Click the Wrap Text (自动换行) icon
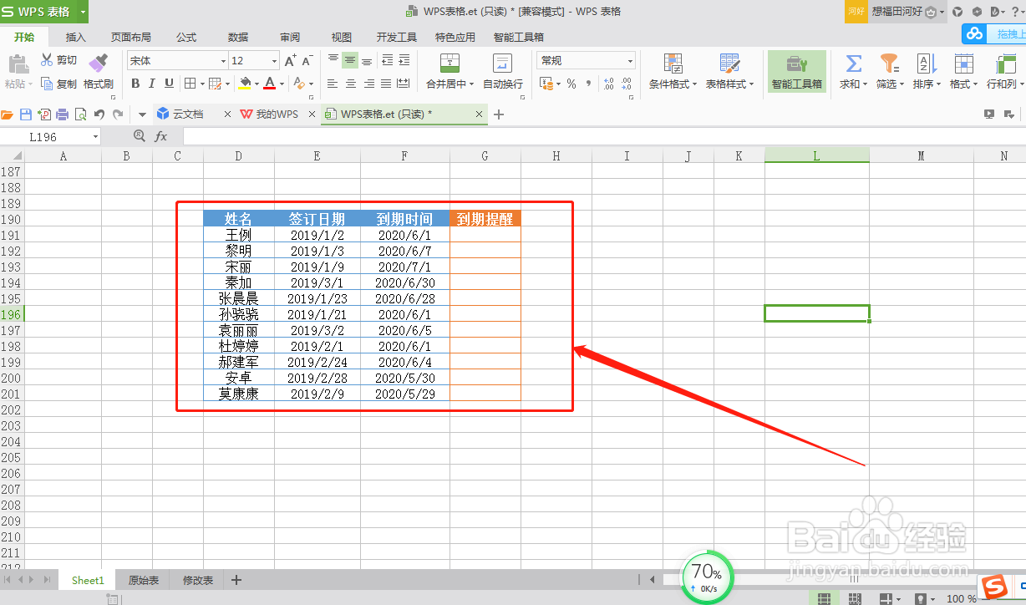This screenshot has width=1026, height=605. 502,64
